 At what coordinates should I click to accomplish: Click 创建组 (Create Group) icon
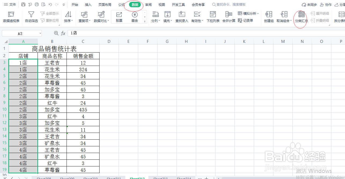[x=269, y=17]
